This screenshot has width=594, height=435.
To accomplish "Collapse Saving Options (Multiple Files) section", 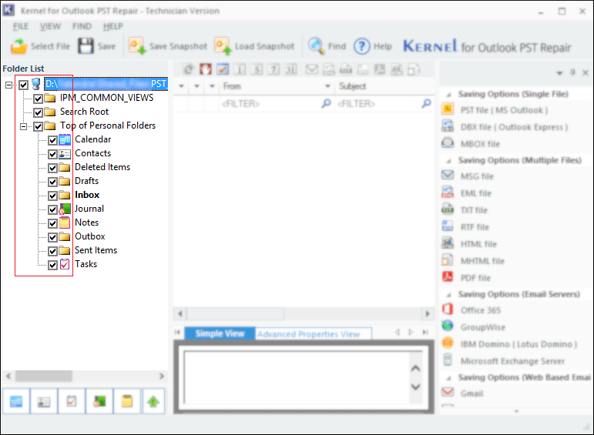I will [448, 161].
